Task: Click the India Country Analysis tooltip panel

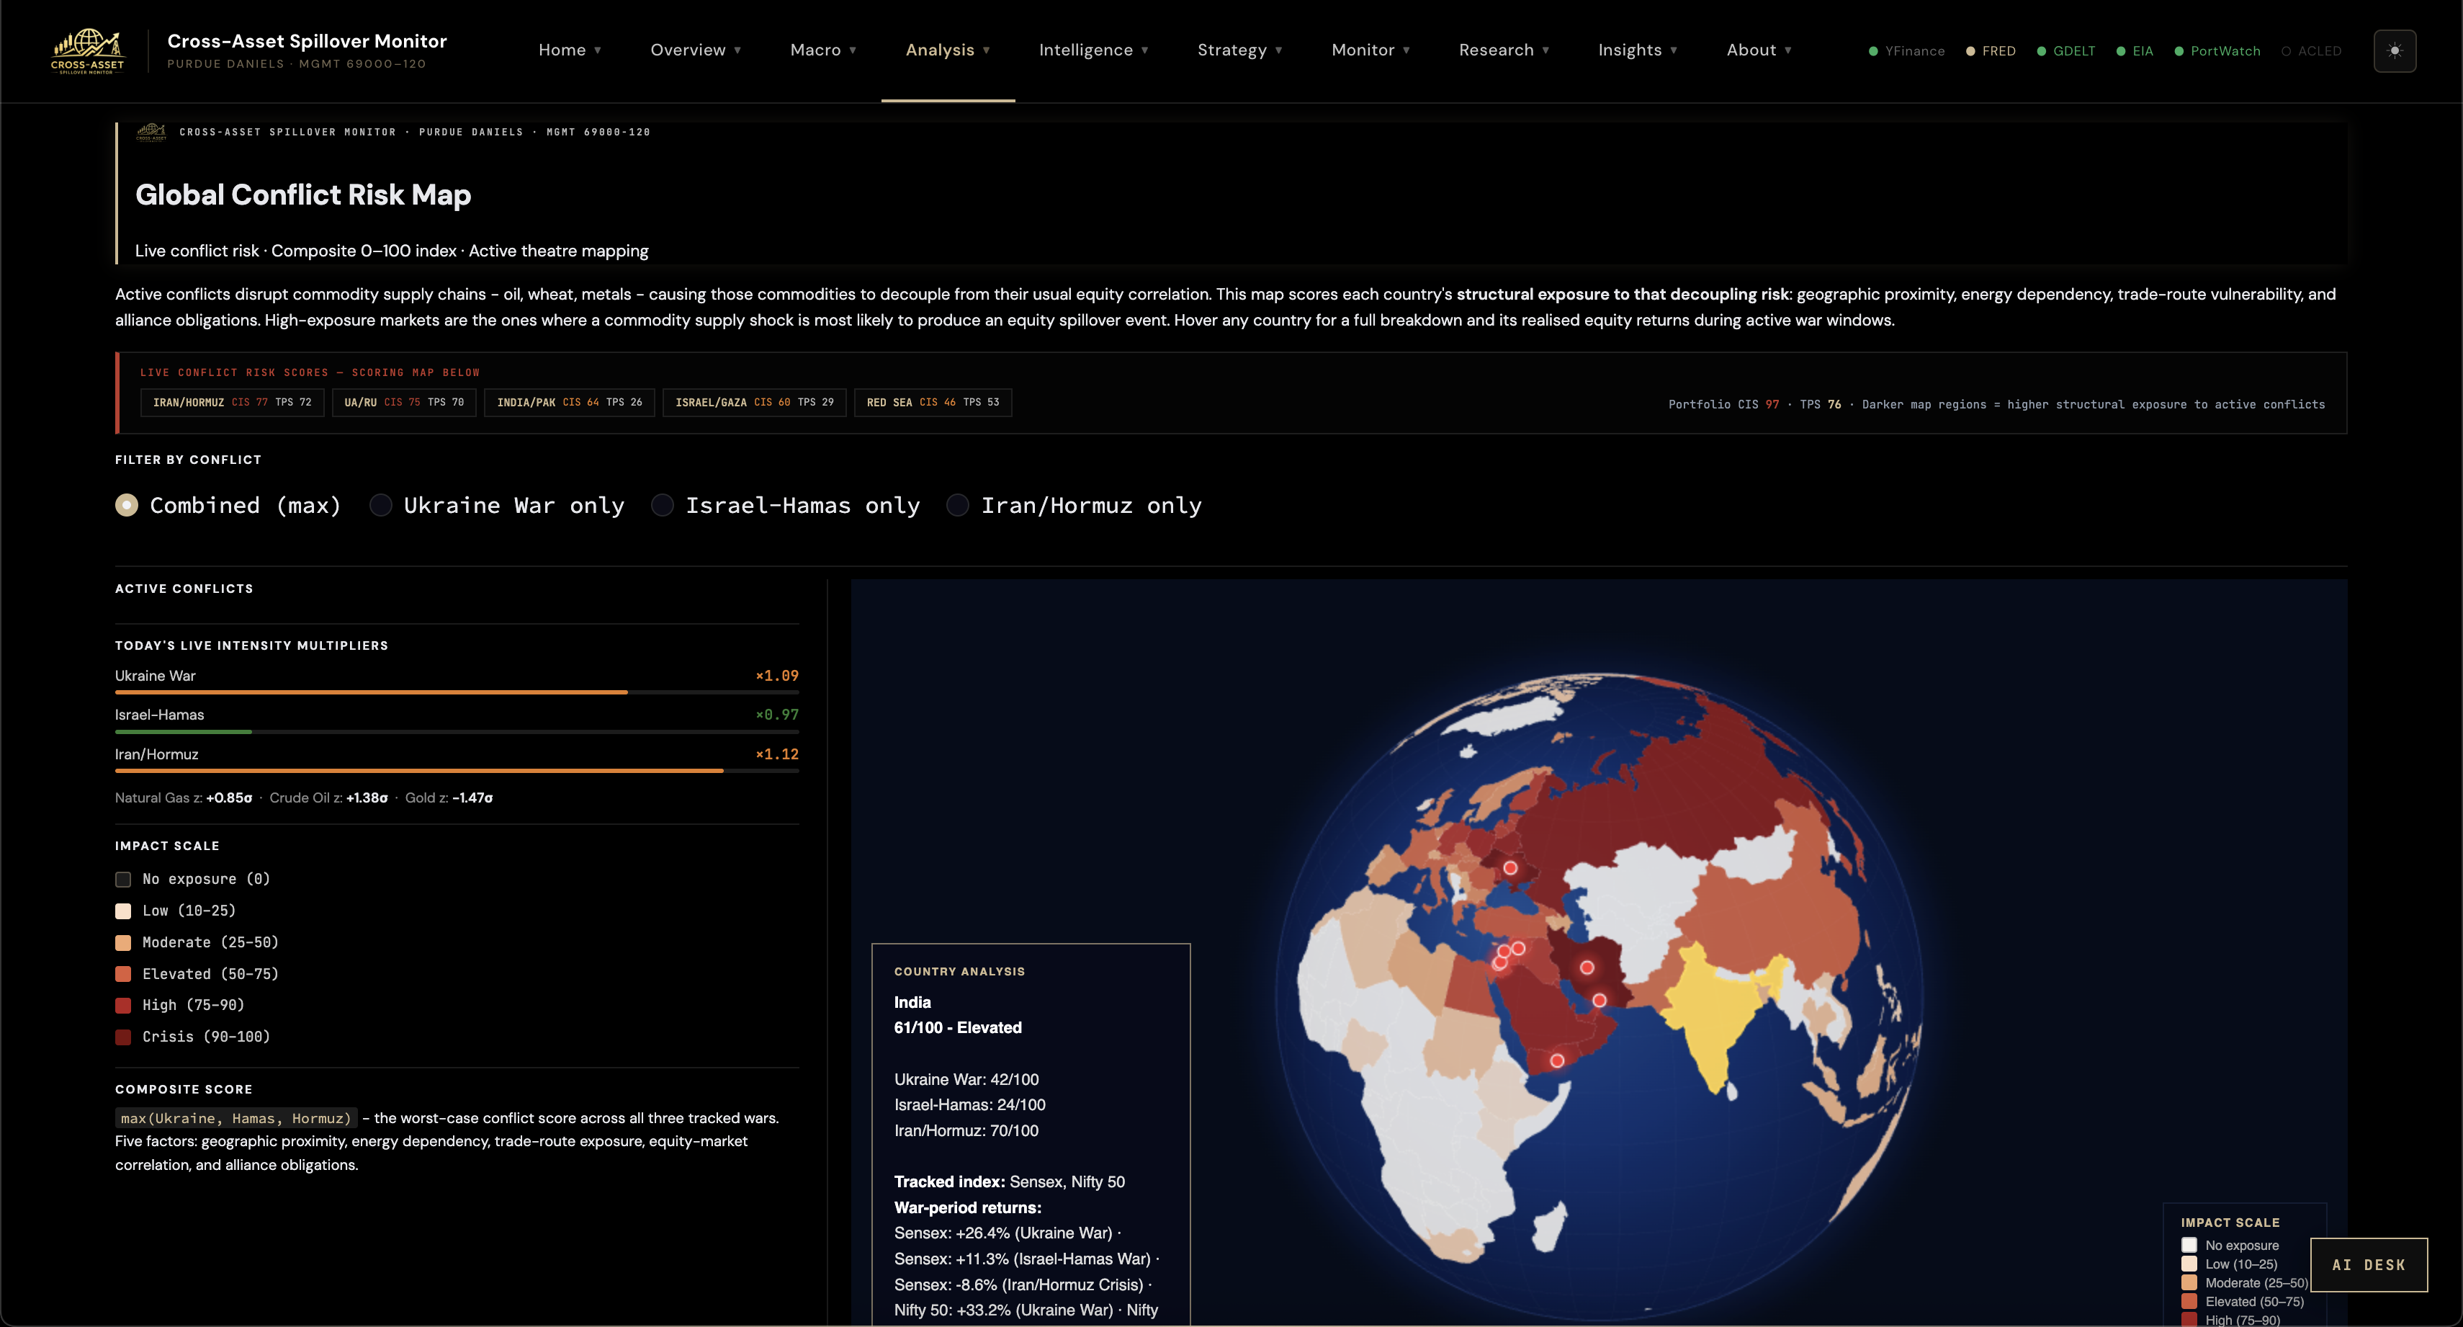Action: click(x=1031, y=1134)
